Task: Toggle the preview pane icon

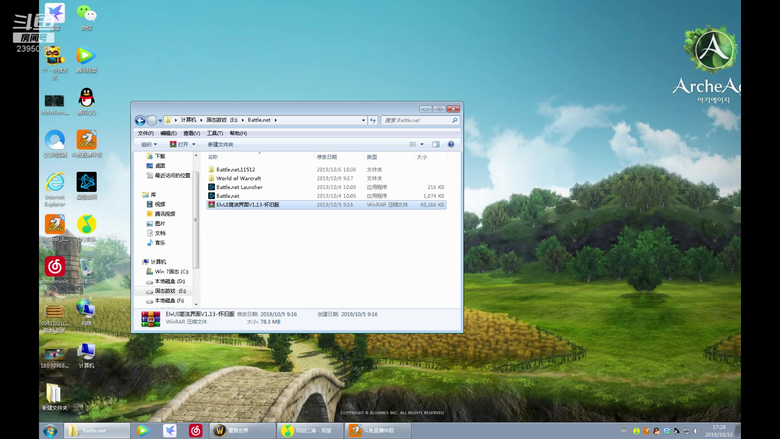Action: (x=436, y=144)
